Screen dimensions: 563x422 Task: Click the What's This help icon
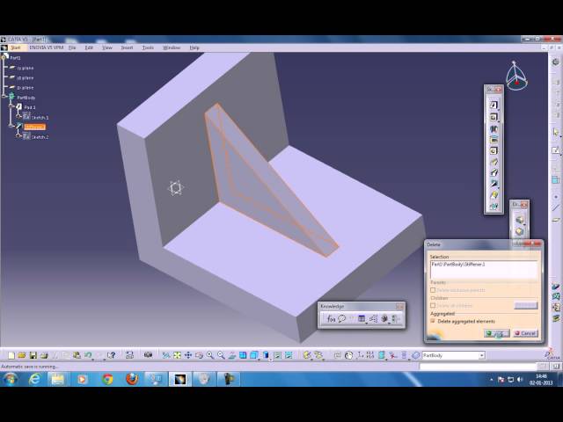[112, 355]
